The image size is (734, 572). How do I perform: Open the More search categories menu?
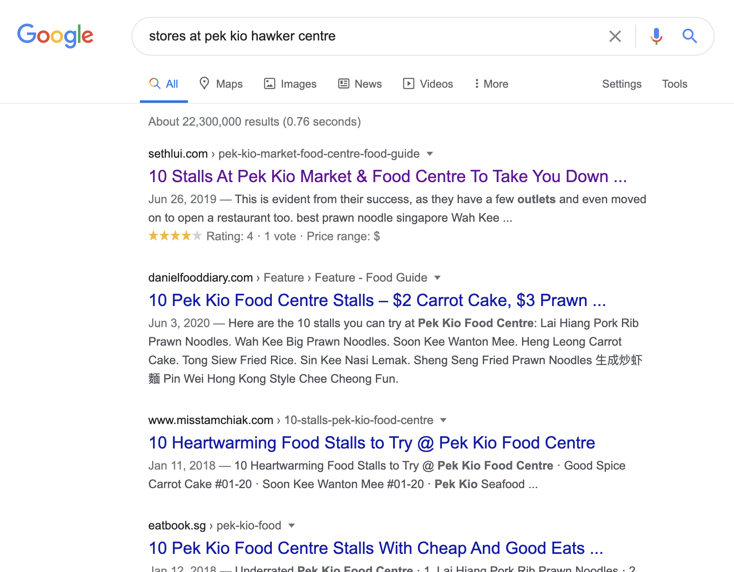pos(491,84)
